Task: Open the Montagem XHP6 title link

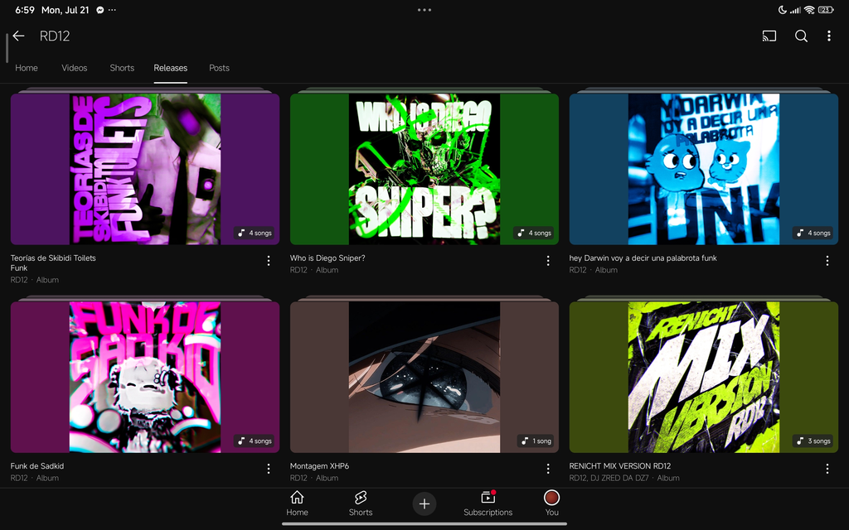Action: tap(319, 465)
